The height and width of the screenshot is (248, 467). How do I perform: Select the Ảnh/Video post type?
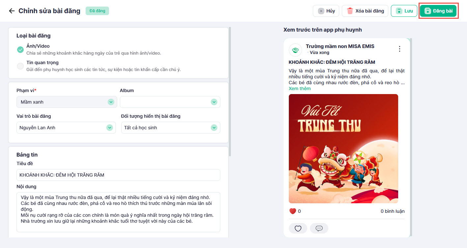(x=20, y=49)
